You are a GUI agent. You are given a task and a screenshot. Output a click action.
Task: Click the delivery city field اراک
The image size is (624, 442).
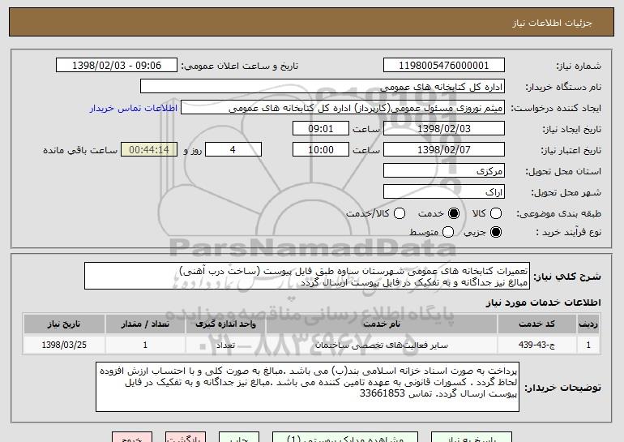(444, 192)
